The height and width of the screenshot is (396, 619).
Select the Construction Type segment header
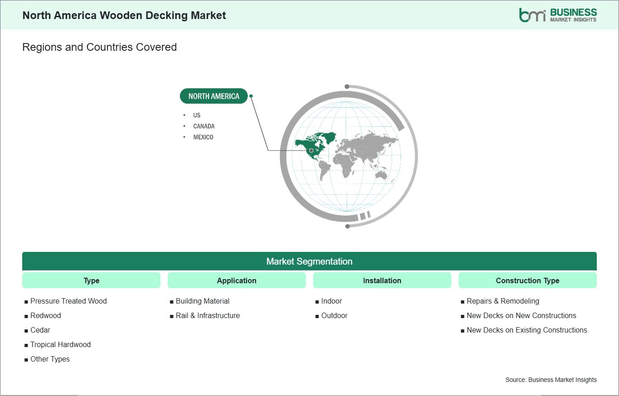pyautogui.click(x=527, y=280)
